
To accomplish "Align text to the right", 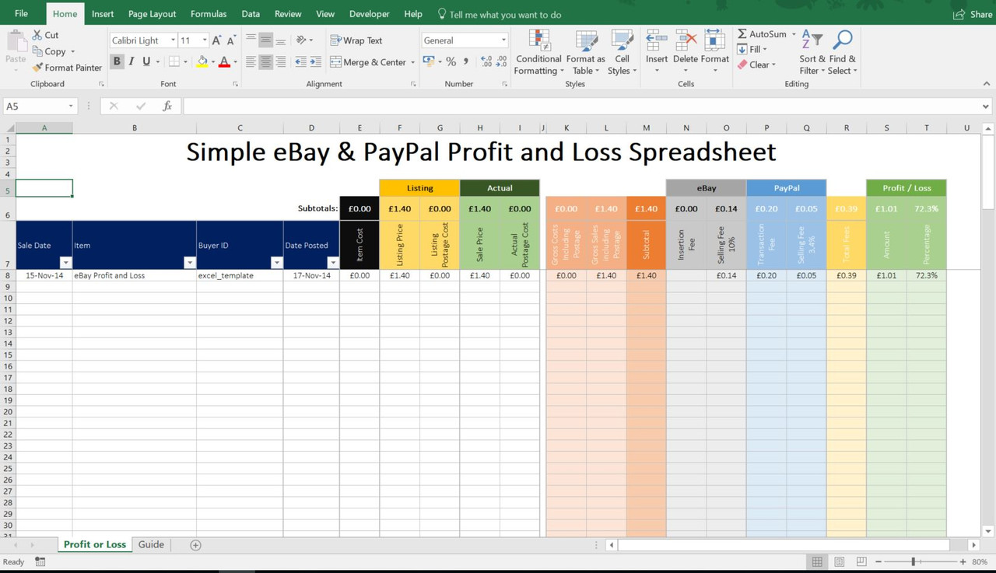I will tap(280, 61).
